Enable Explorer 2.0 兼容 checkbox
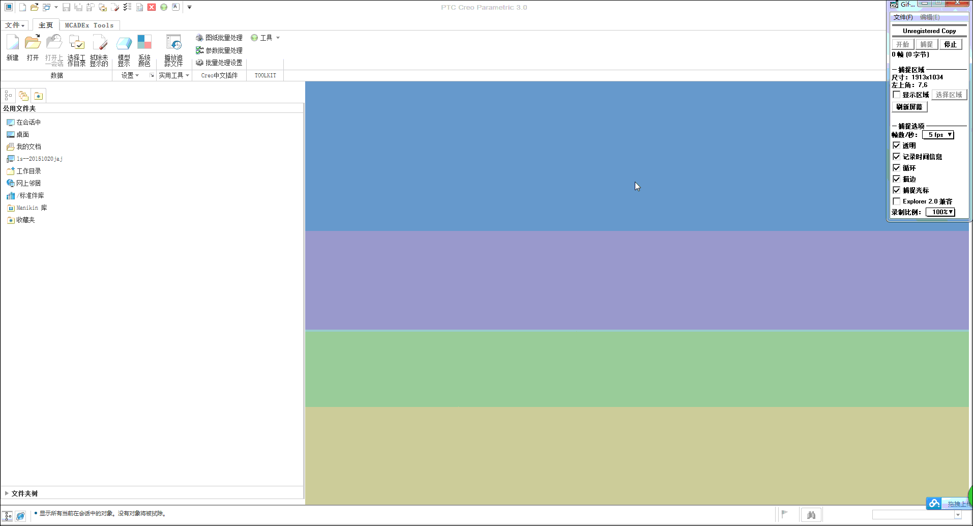 pos(897,201)
